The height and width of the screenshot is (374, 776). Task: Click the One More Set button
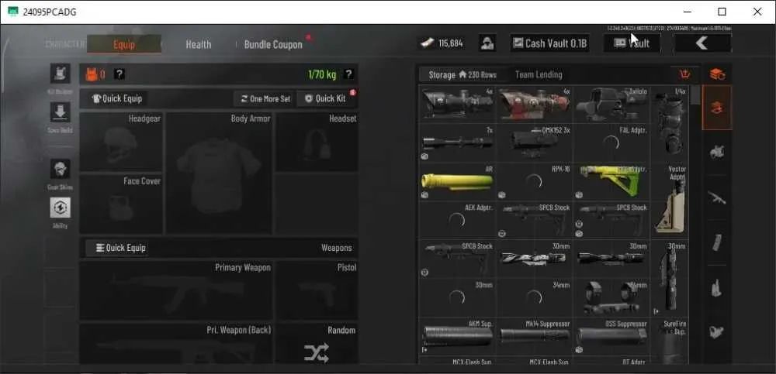pos(265,98)
